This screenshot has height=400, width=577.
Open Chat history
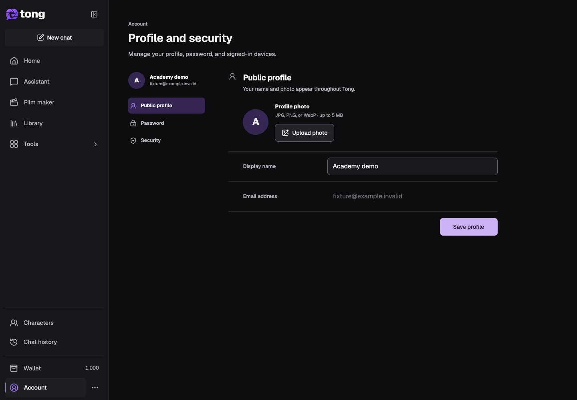point(54,342)
